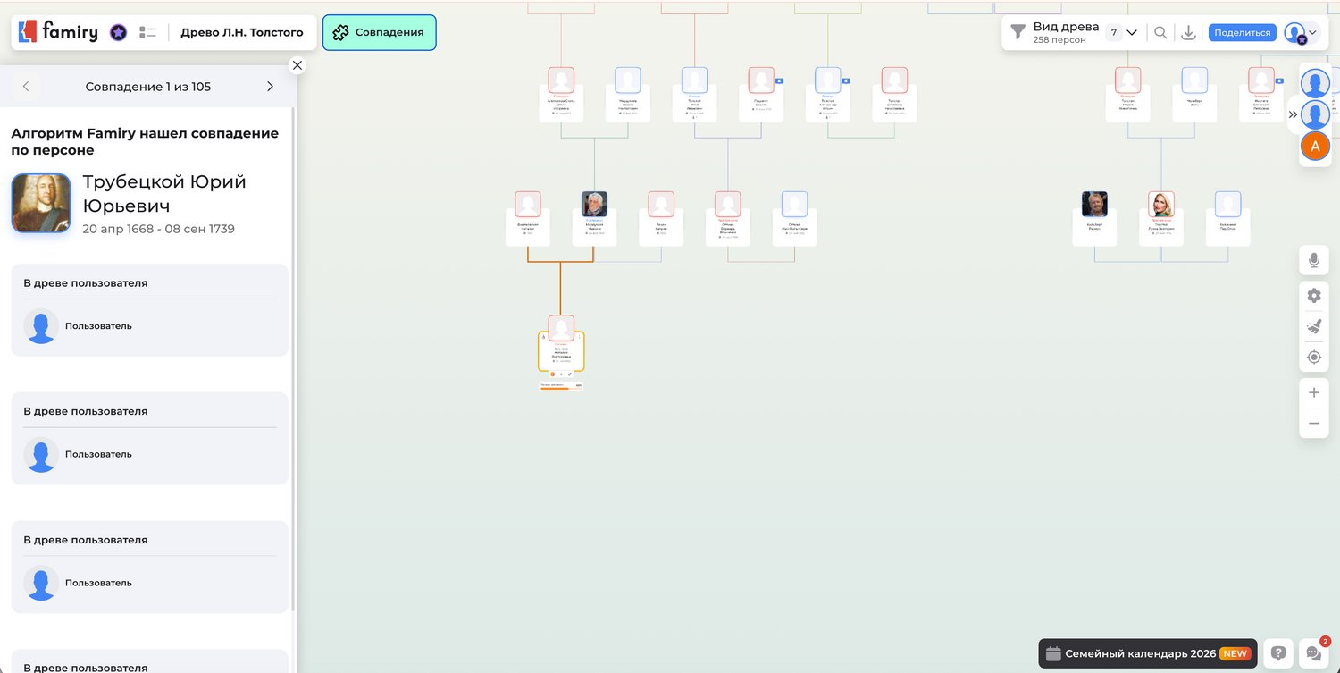Click the search magnifier icon

pyautogui.click(x=1160, y=33)
